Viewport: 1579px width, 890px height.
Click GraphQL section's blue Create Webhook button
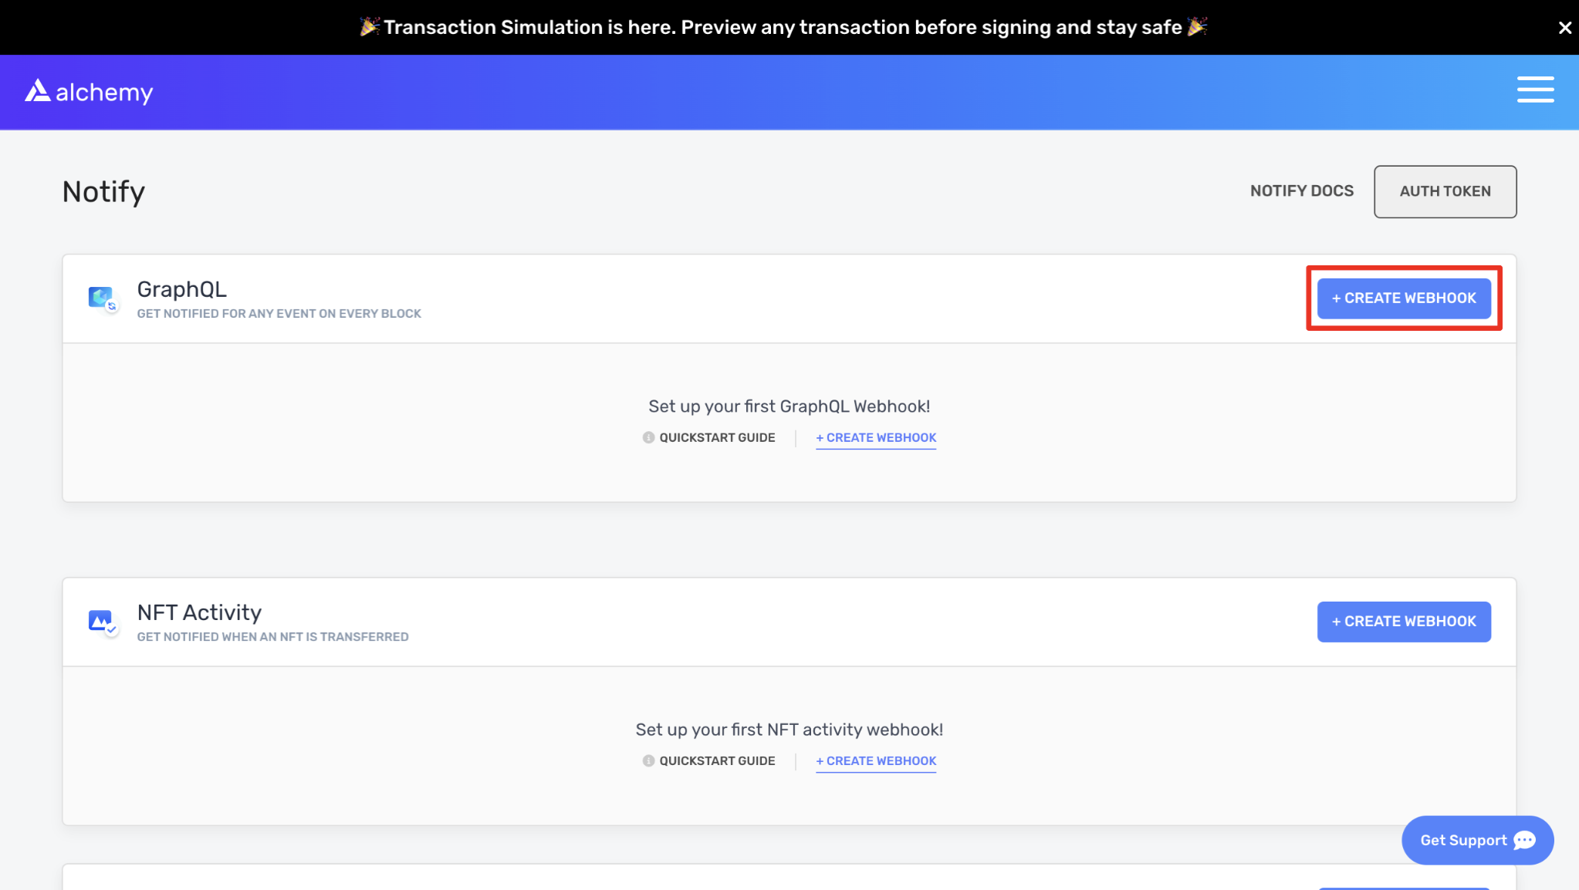tap(1403, 298)
